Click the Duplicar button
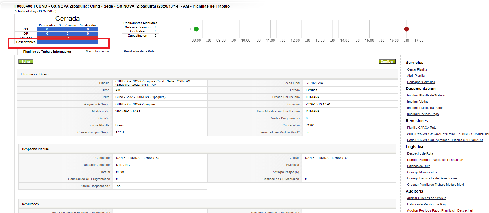The width and height of the screenshot is (489, 213). 387,62
